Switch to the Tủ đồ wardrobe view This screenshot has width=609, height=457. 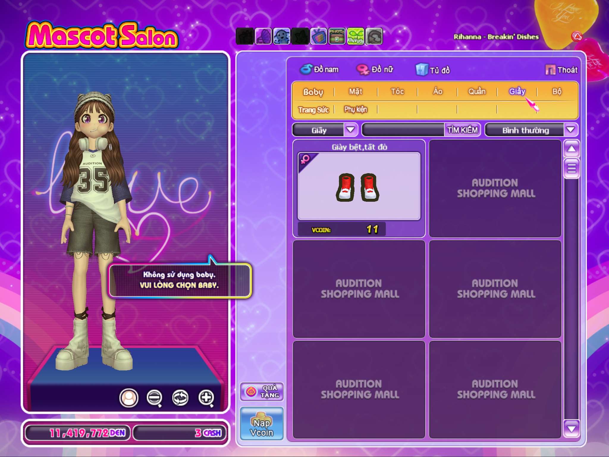pyautogui.click(x=433, y=70)
